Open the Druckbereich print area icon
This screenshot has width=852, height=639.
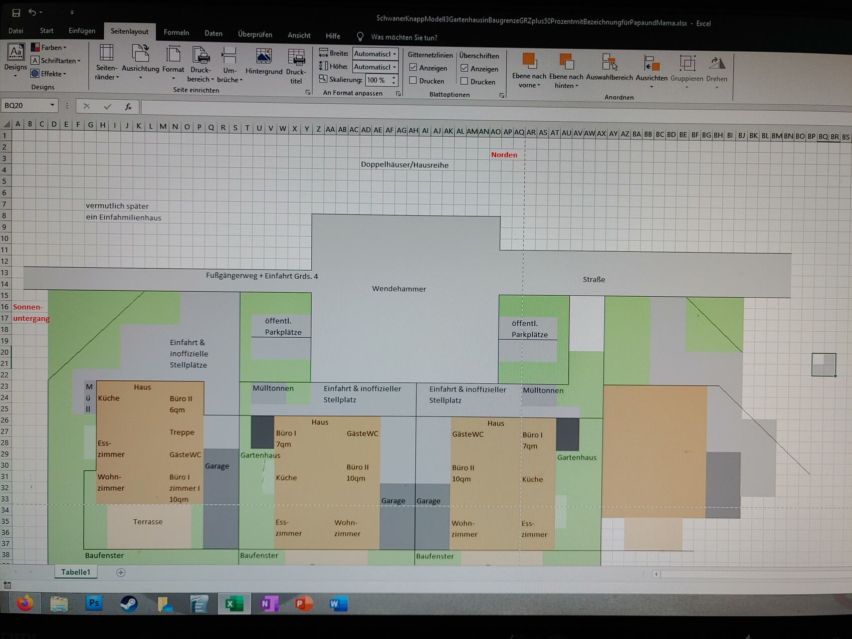point(200,56)
